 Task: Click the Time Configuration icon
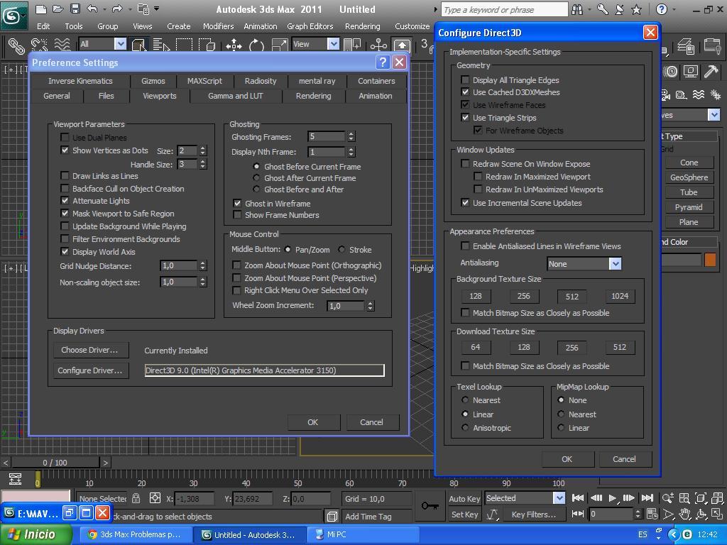tap(652, 514)
